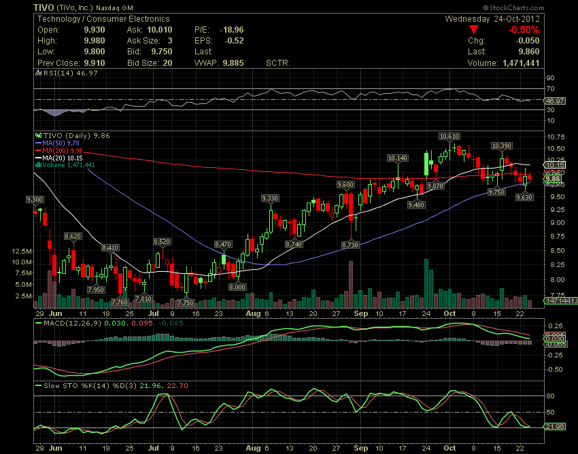Click the 7.760 low price annotation
This screenshot has width=578, height=454.
pos(120,302)
